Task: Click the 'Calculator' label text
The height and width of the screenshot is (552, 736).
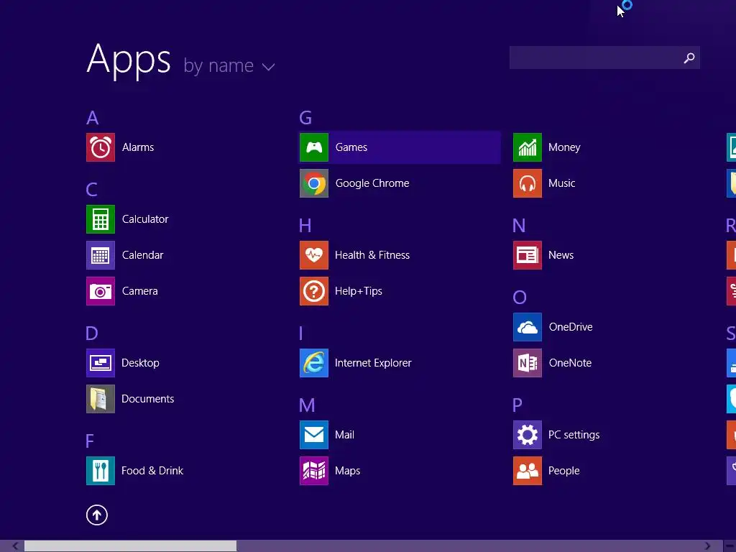Action: coord(145,219)
